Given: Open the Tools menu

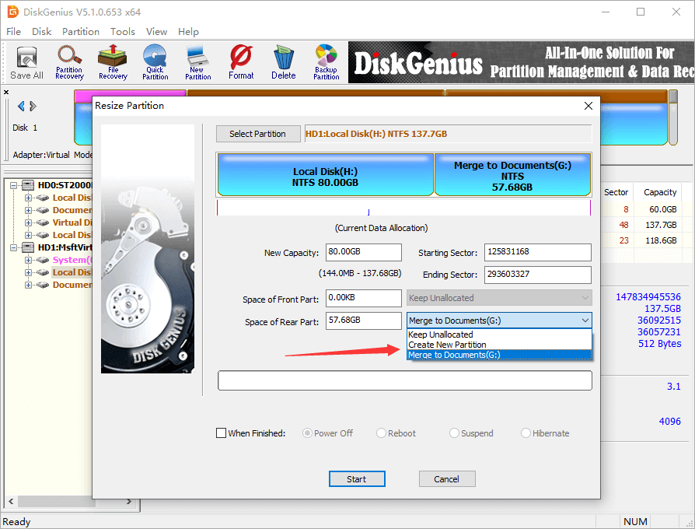Looking at the screenshot, I should tap(122, 32).
